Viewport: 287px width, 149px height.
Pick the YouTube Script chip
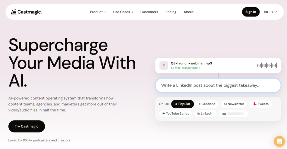point(175,113)
